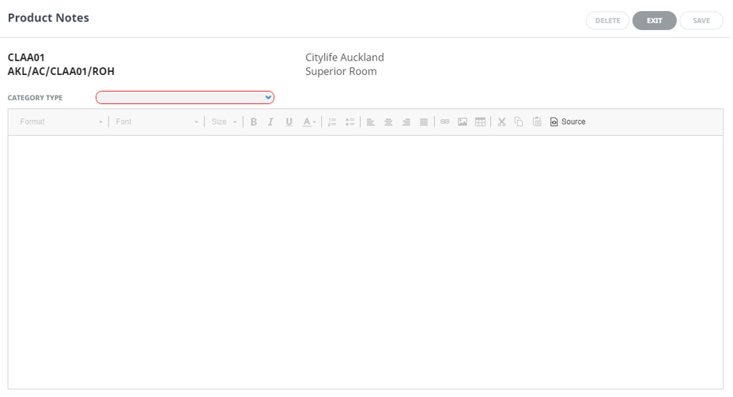Open the Format dropdown
Image resolution: width=733 pixels, height=397 pixels.
[61, 122]
